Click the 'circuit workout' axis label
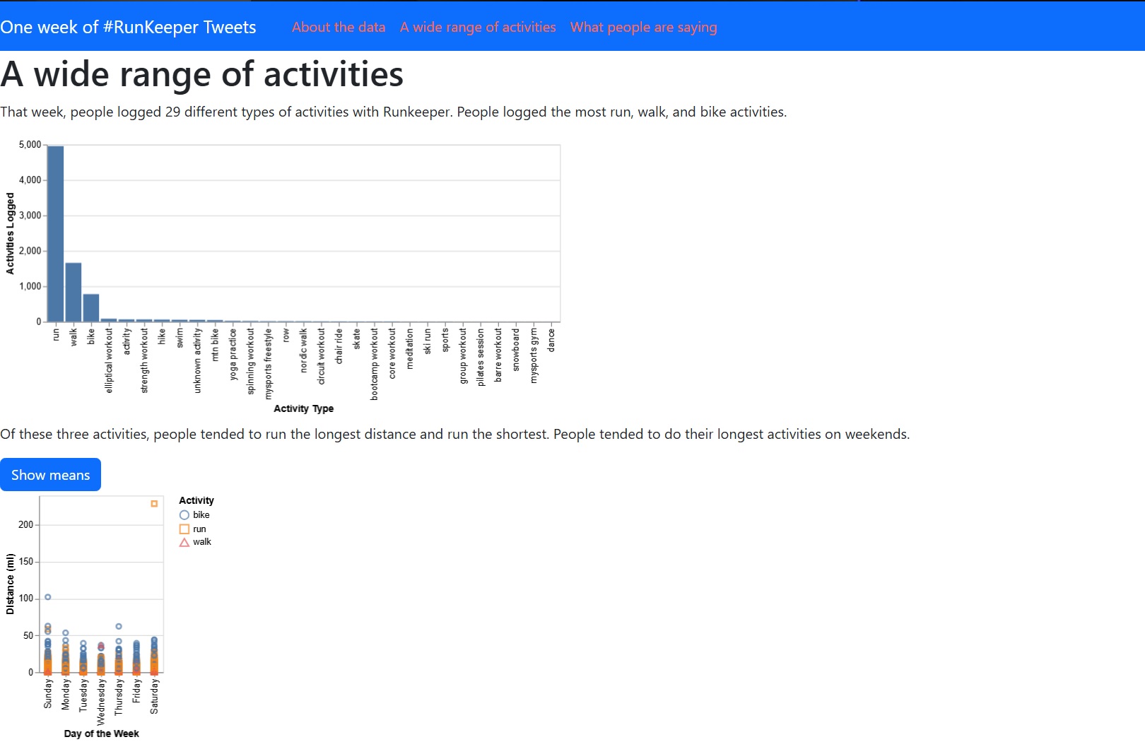 [x=321, y=356]
